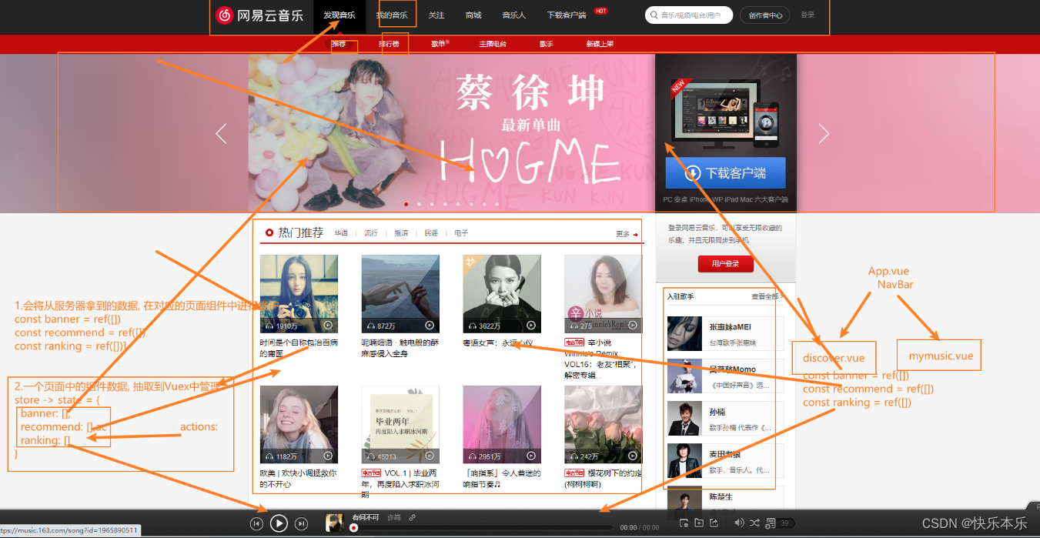This screenshot has width=1040, height=538.
Task: Click the 用户登录 red button
Action: 724,263
